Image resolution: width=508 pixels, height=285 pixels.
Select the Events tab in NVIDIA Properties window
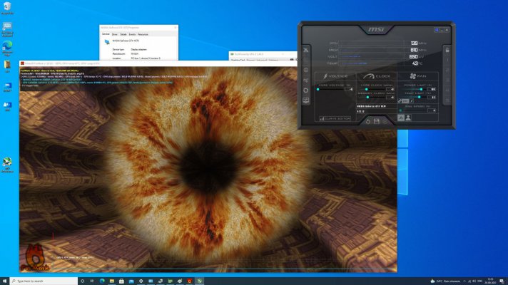(x=132, y=34)
